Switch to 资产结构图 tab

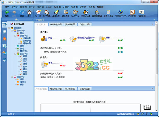point(70,24)
